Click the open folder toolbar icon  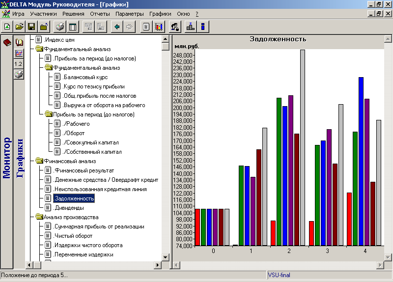point(19,27)
